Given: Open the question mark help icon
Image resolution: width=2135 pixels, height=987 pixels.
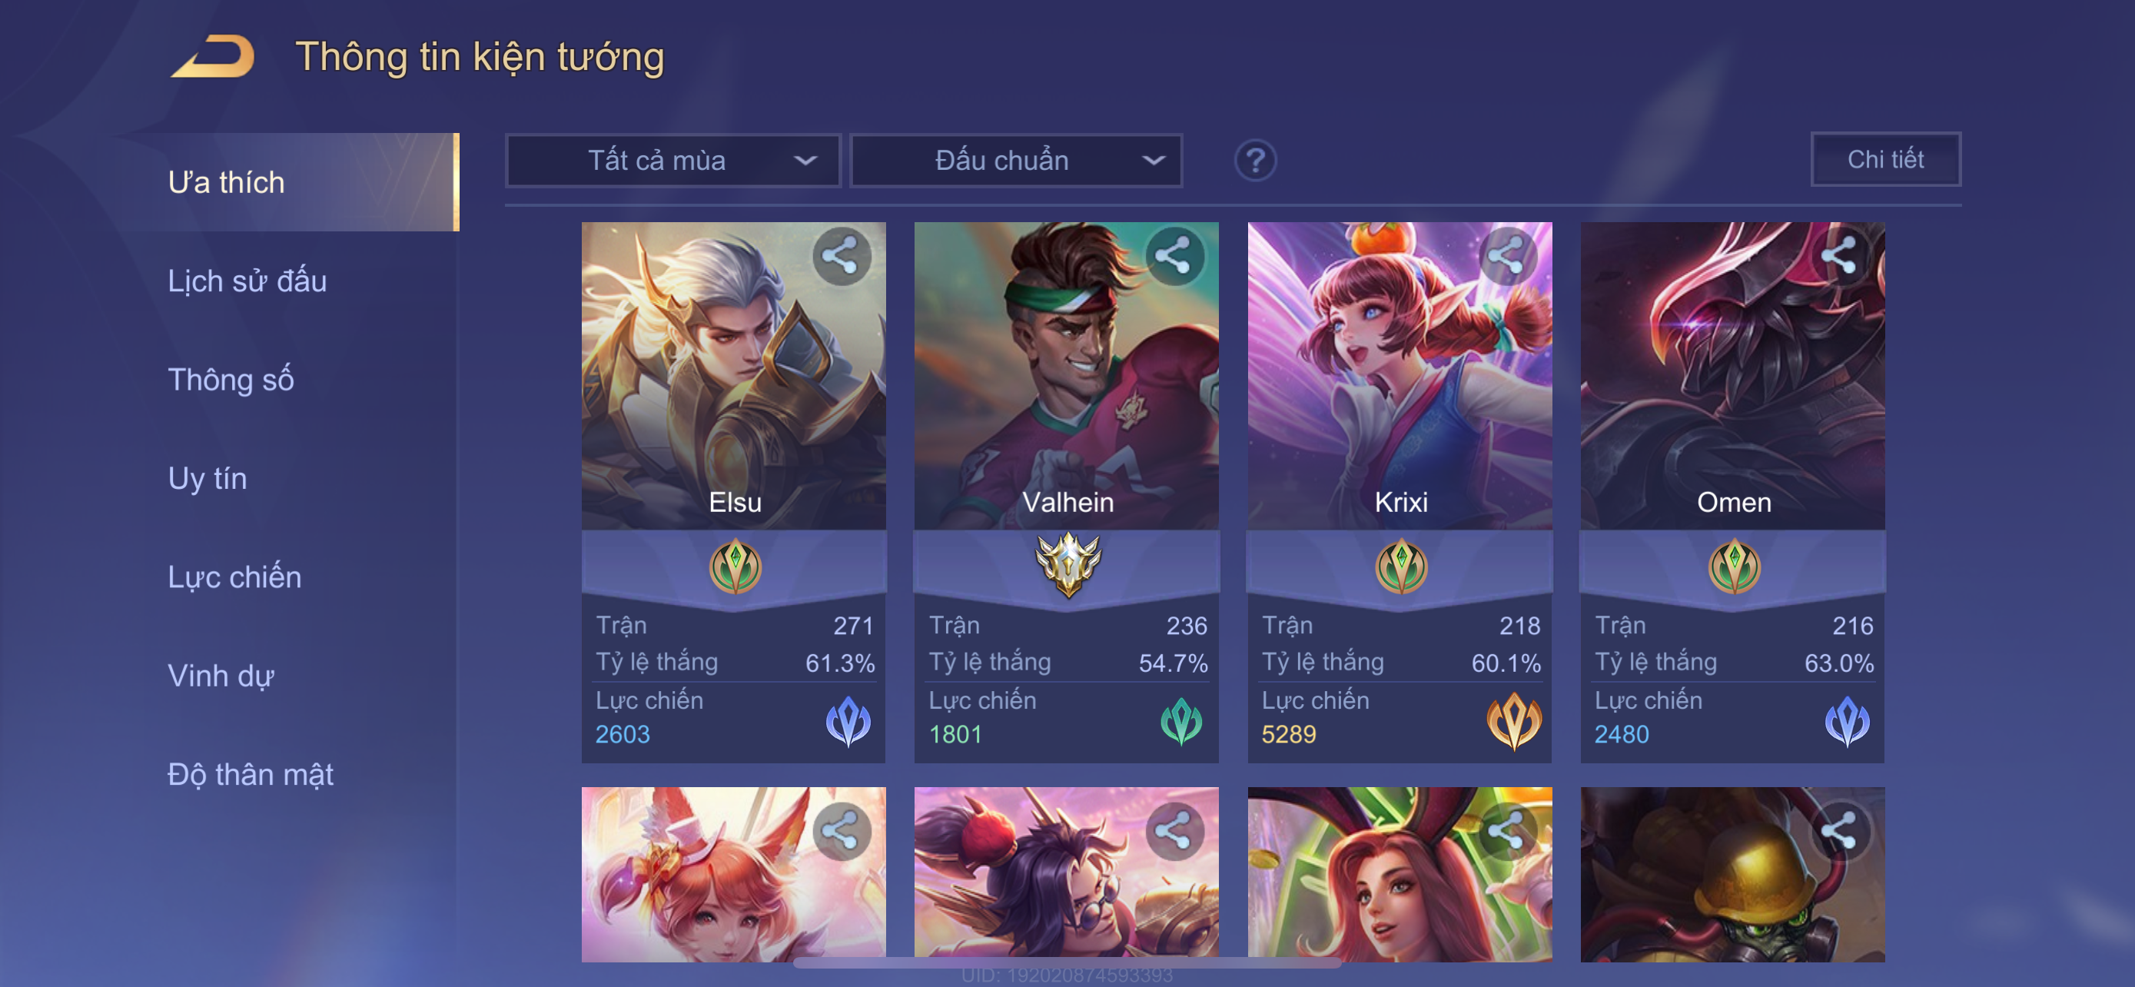Looking at the screenshot, I should click(1255, 160).
